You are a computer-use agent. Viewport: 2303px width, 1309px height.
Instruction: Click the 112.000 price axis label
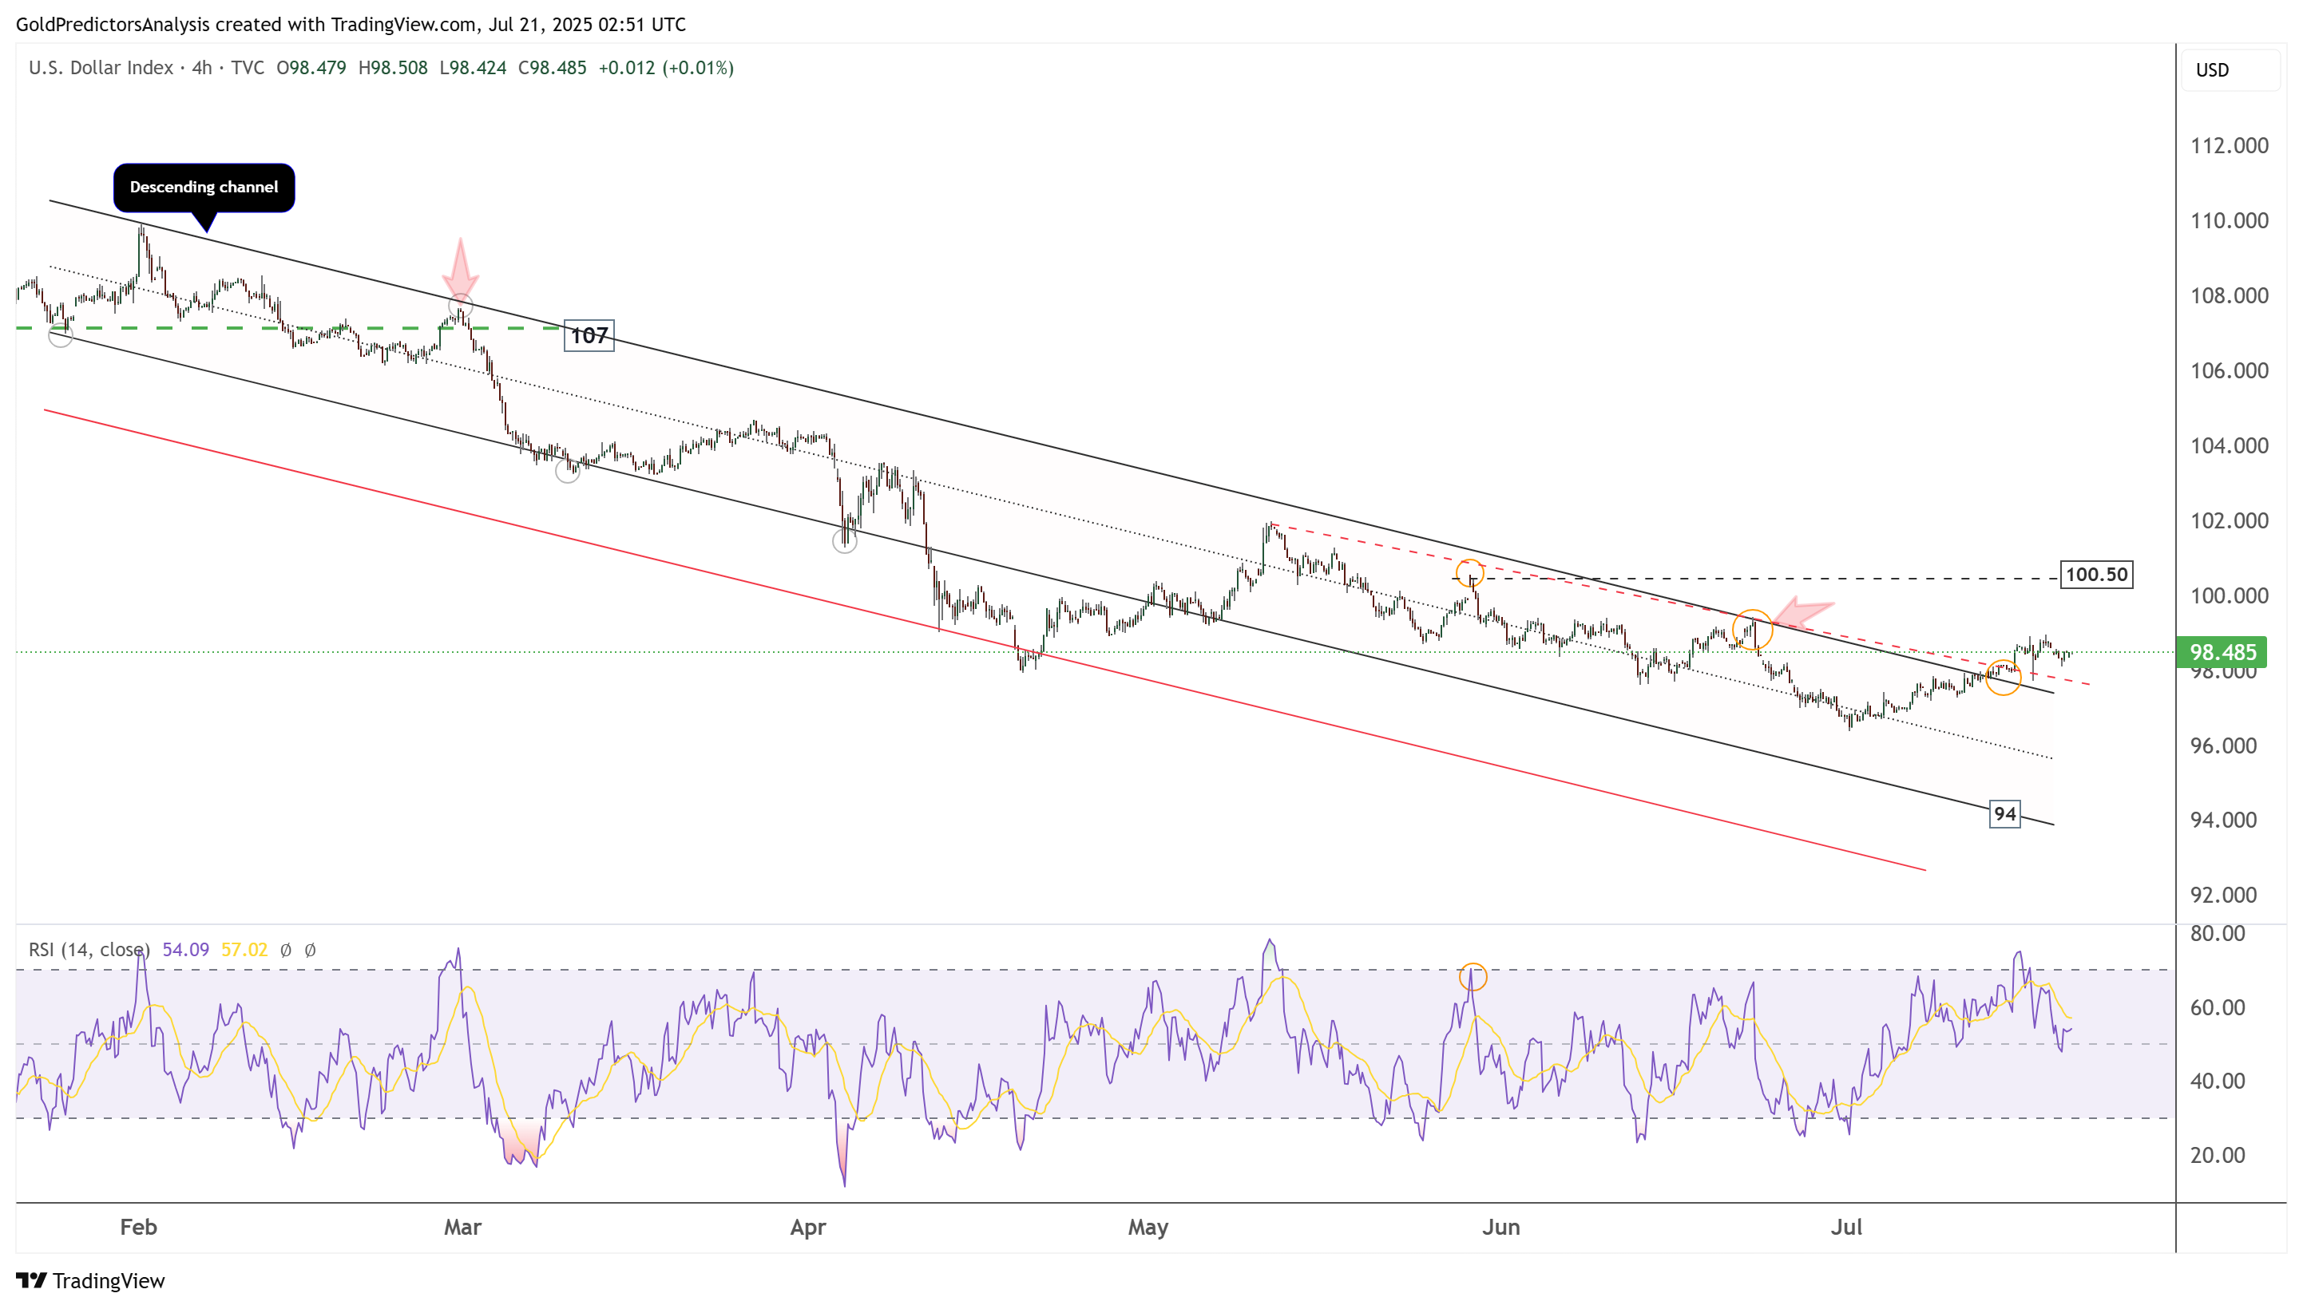pyautogui.click(x=2230, y=145)
